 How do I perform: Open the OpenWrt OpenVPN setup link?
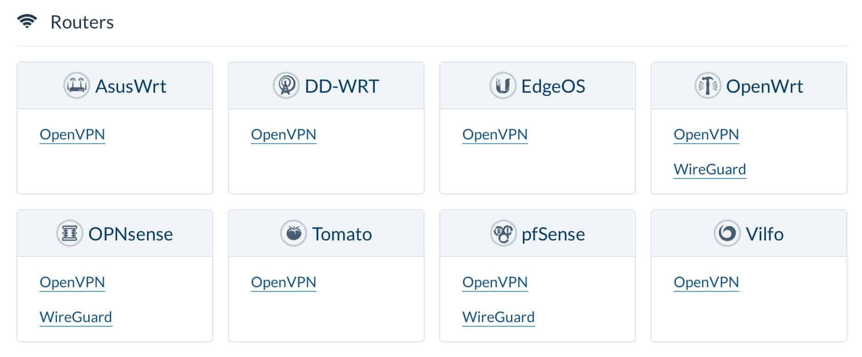point(706,134)
